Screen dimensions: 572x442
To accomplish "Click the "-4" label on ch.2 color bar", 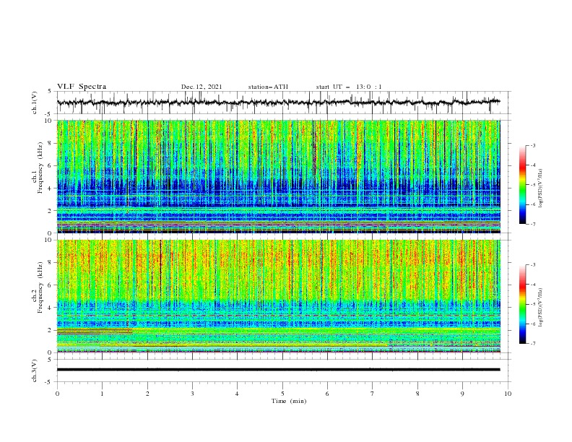I will 533,285.
